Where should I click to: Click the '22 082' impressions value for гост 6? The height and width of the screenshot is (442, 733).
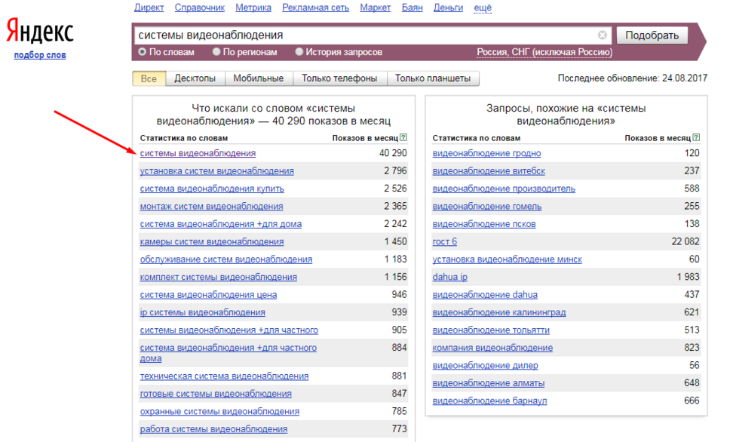(x=685, y=242)
